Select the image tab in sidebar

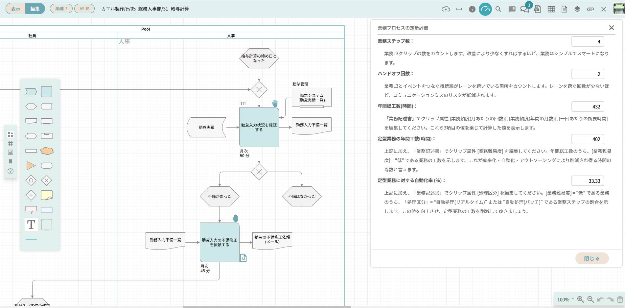click(x=11, y=152)
